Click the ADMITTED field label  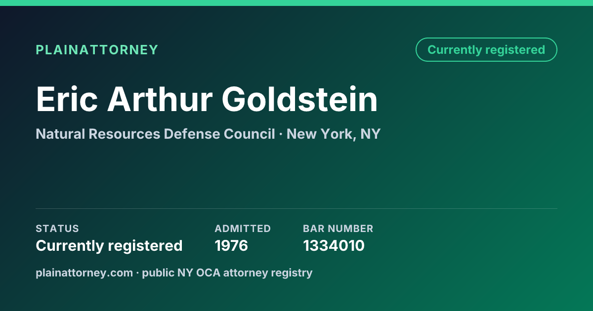(243, 229)
